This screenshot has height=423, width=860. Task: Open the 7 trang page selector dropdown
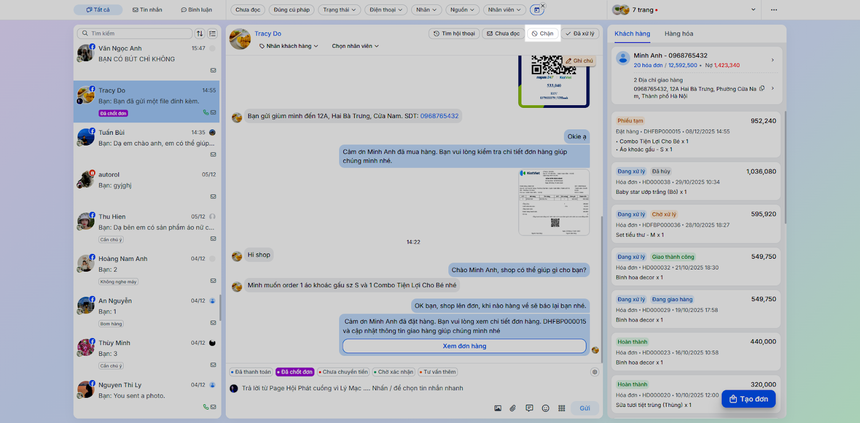pyautogui.click(x=684, y=10)
